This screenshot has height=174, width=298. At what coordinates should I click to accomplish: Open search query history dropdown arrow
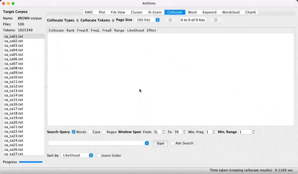147,143
